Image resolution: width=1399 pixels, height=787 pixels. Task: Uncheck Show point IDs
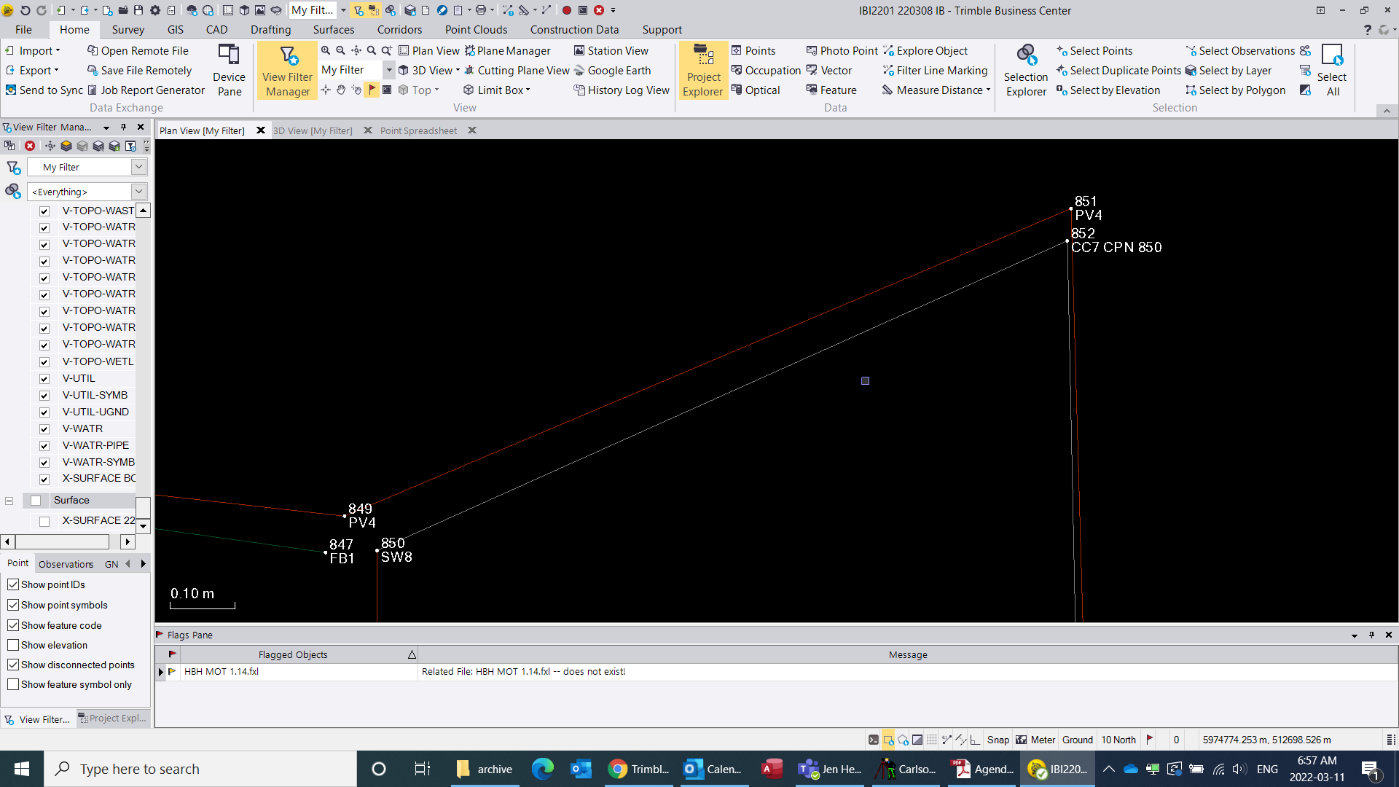tap(13, 584)
